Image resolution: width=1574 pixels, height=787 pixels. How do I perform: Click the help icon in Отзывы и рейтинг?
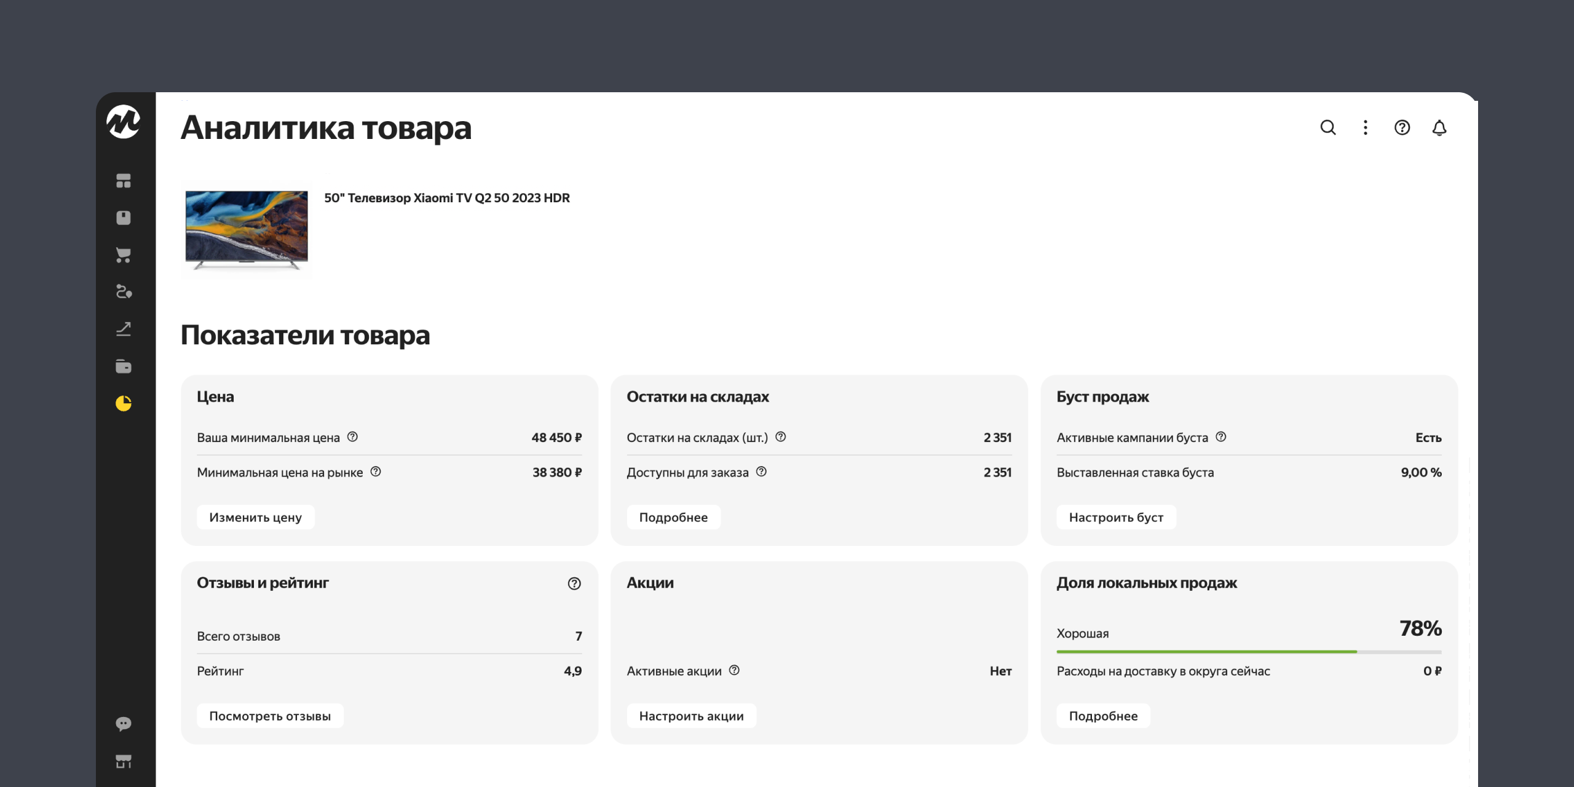point(573,584)
